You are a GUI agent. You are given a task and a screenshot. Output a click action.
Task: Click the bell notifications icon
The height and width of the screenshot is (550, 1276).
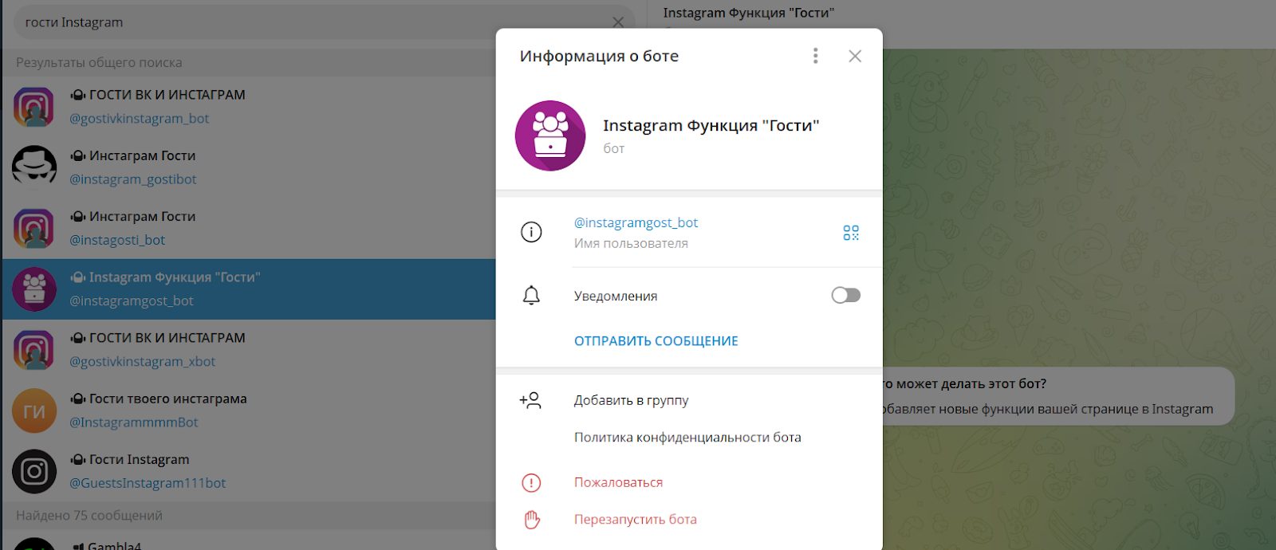(x=531, y=296)
